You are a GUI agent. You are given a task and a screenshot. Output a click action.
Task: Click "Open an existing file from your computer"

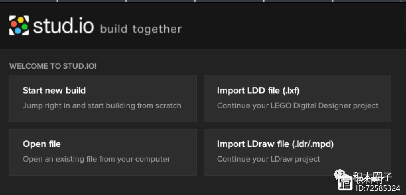point(96,159)
